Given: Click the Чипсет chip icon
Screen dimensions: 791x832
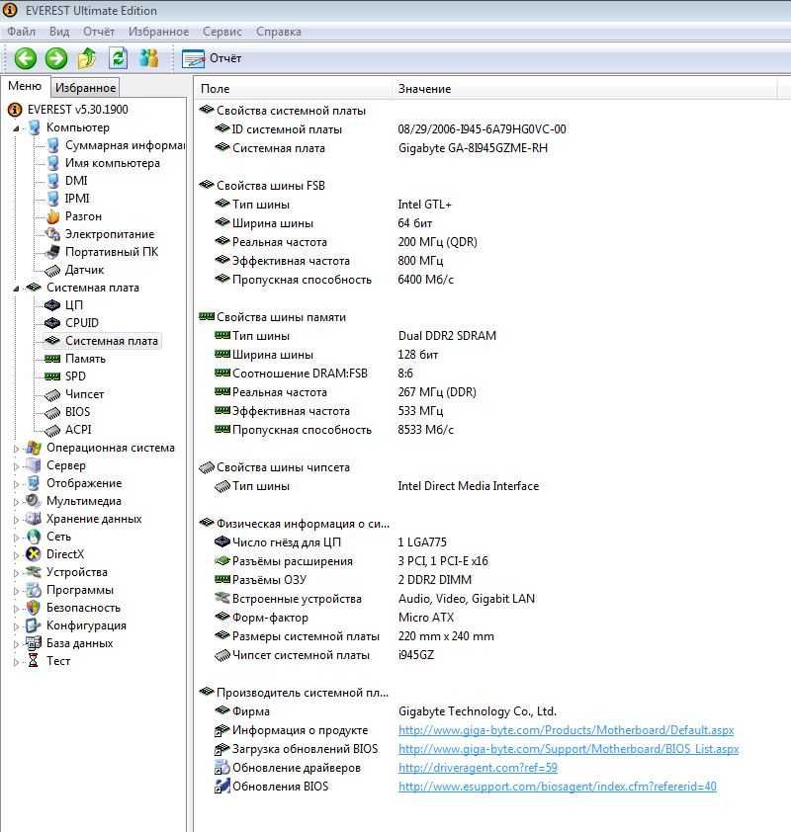Looking at the screenshot, I should (52, 394).
